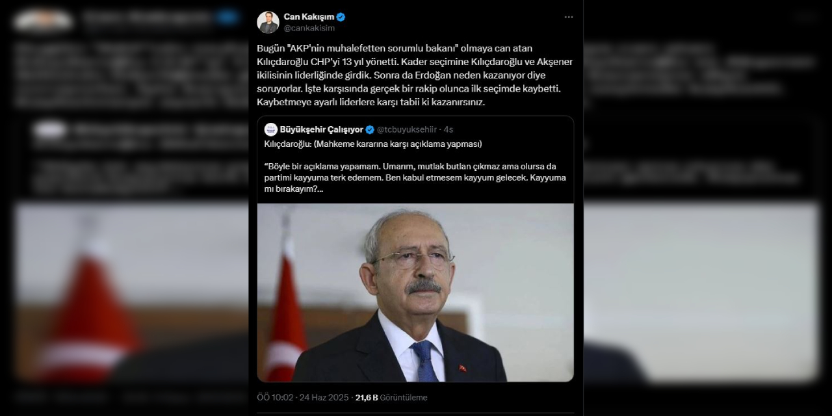Viewport: 832px width, 416px height.
Task: Open the Can Kakışım display name link
Action: point(309,17)
